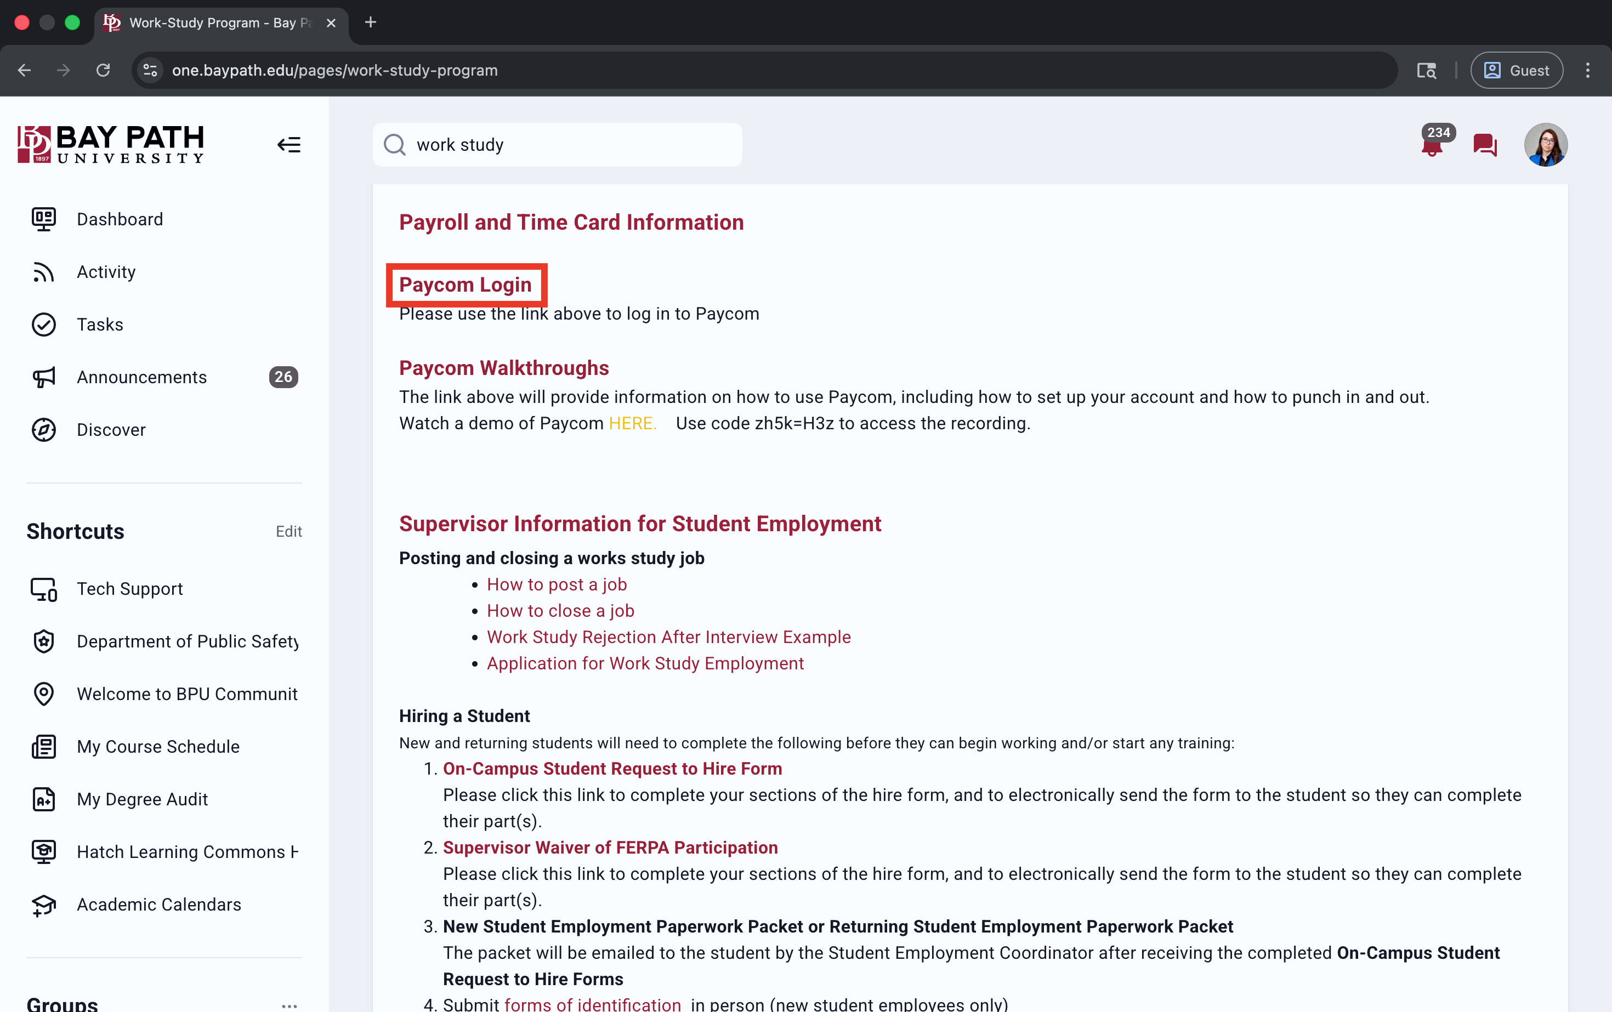Open Chrome three-dot menu

tap(1587, 70)
